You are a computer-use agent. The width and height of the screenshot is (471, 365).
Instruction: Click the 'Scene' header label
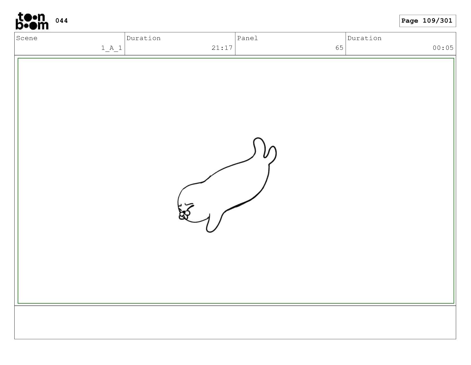[x=27, y=38]
